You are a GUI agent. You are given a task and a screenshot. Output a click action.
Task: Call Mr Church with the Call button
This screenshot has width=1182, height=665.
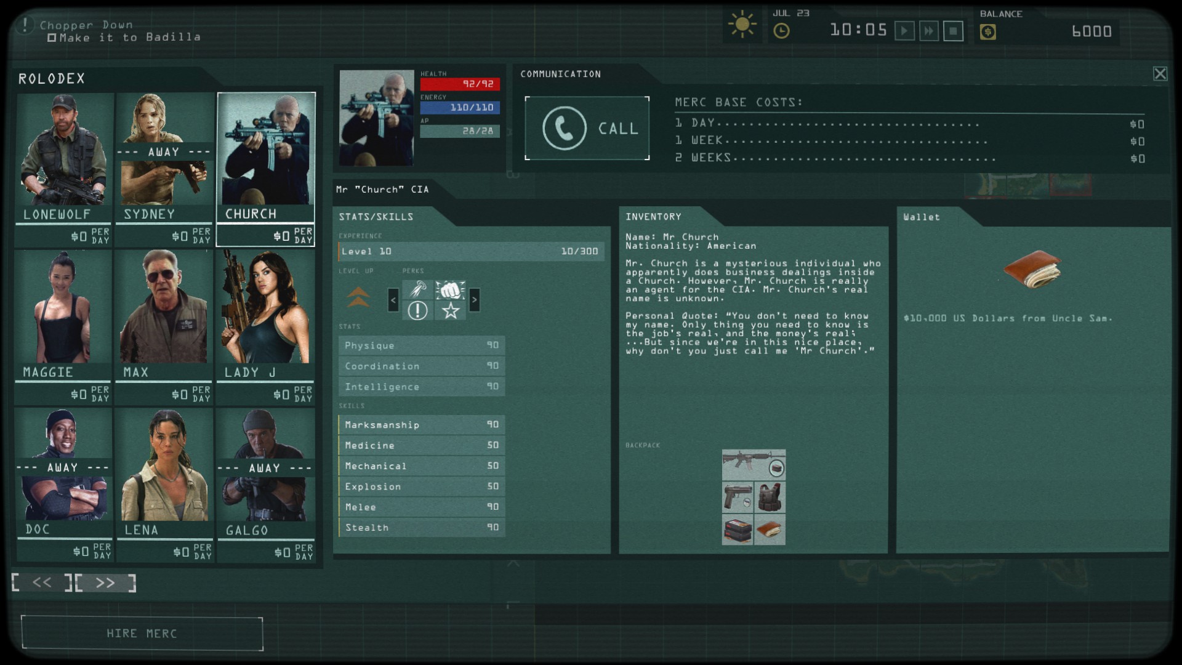point(587,128)
